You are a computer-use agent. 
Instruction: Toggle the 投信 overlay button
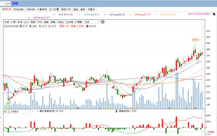click(20, 22)
